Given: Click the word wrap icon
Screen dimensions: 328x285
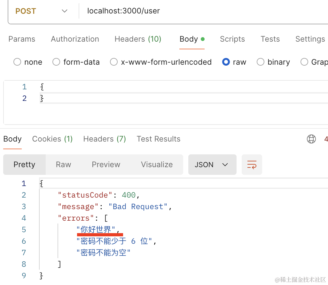Looking at the screenshot, I should (x=252, y=165).
